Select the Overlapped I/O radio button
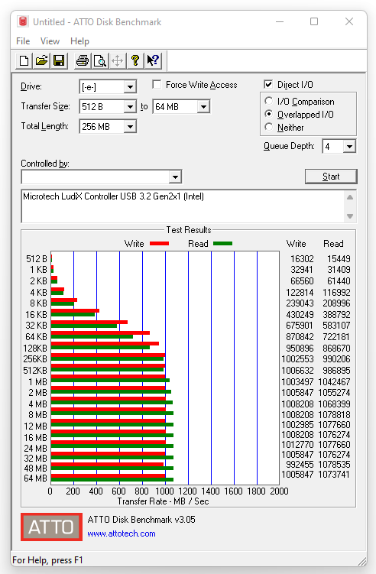 [x=269, y=114]
